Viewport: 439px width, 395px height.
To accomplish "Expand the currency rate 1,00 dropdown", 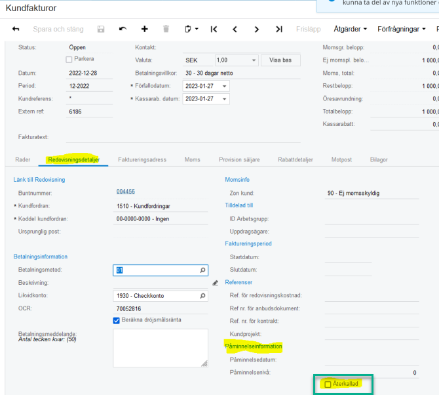I will pos(254,60).
